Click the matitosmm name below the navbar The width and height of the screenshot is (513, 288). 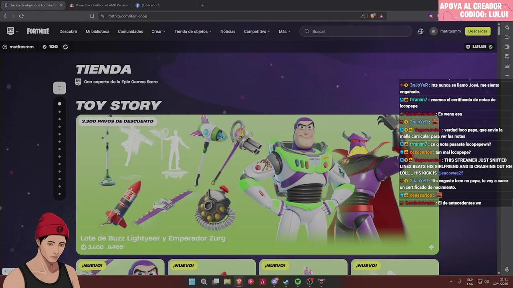(x=22, y=47)
